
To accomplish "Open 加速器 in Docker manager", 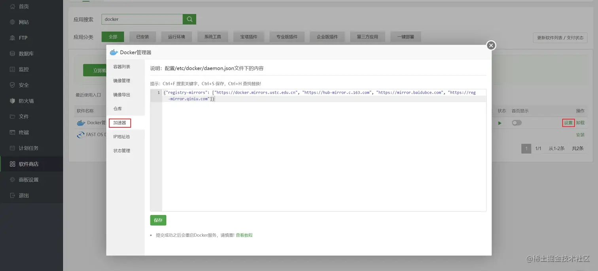I will (125, 123).
